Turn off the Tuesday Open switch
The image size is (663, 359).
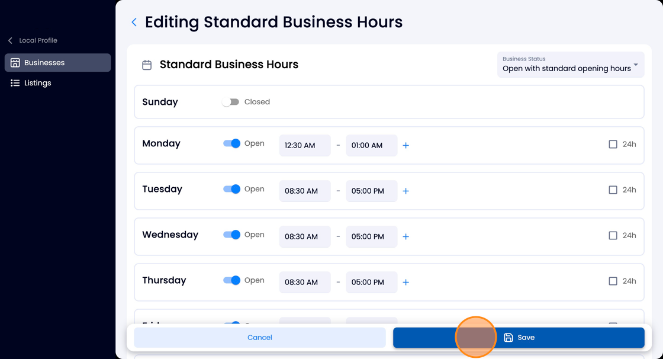point(231,189)
